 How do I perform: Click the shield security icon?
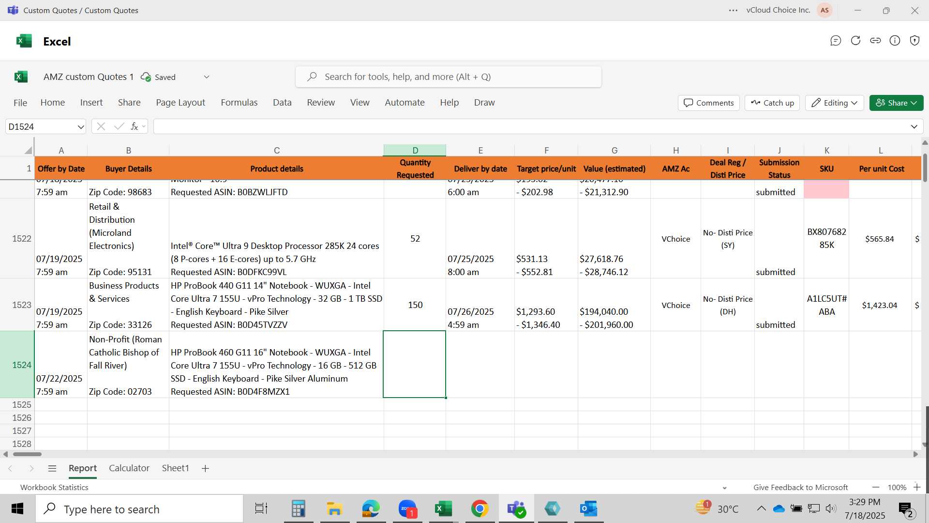tap(914, 41)
